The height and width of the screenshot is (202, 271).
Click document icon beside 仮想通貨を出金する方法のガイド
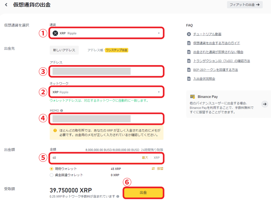click(189, 43)
